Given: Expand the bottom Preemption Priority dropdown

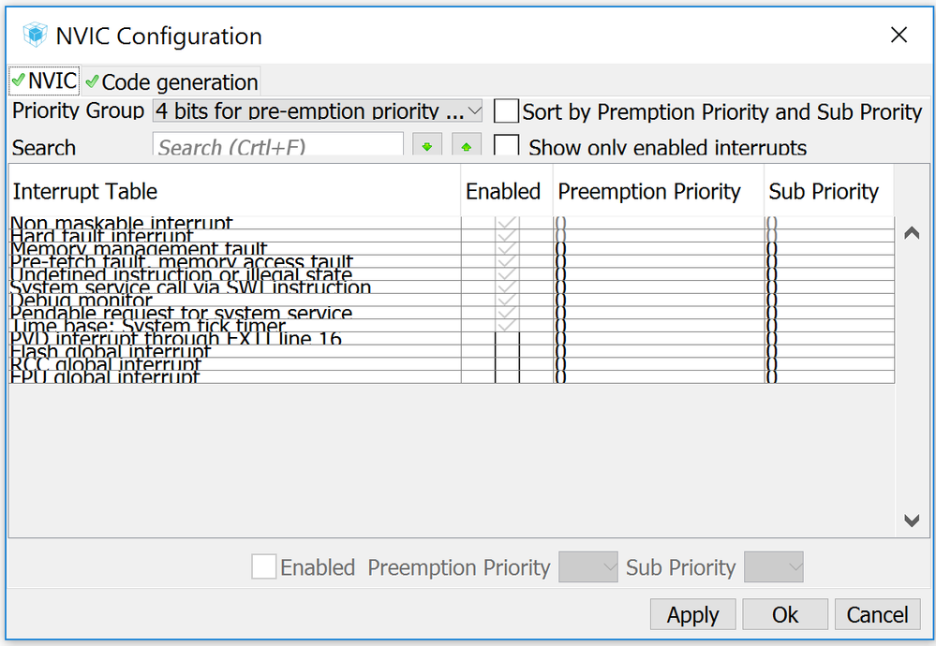Looking at the screenshot, I should coord(588,566).
